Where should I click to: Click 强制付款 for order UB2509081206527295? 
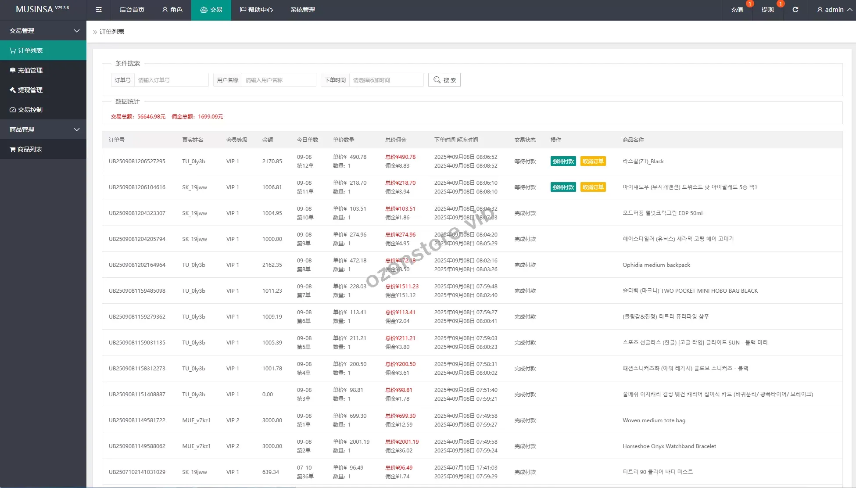[563, 161]
